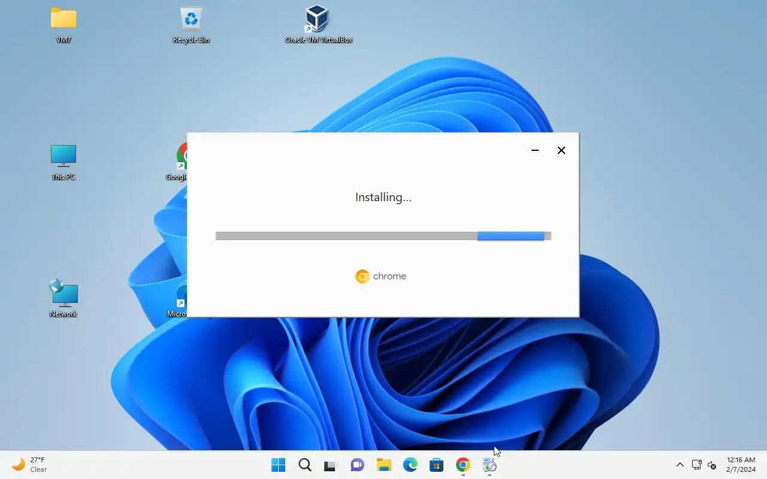Close the Chrome installer window
The width and height of the screenshot is (767, 479).
(x=561, y=150)
